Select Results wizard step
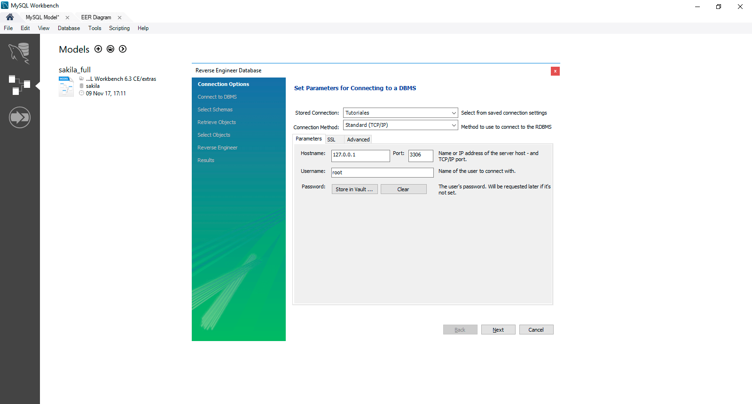This screenshot has width=752, height=404. tap(206, 160)
